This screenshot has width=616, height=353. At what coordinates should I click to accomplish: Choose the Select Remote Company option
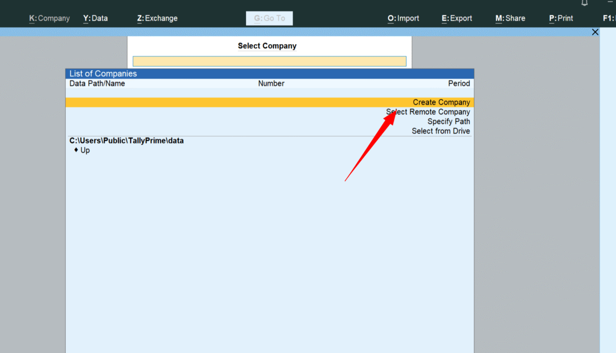pyautogui.click(x=428, y=112)
